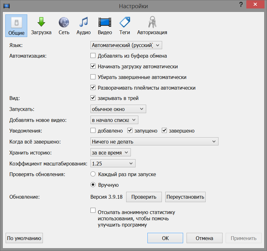The image size is (267, 251).
Task: Expand the Язык language dropdown
Action: coord(126,45)
